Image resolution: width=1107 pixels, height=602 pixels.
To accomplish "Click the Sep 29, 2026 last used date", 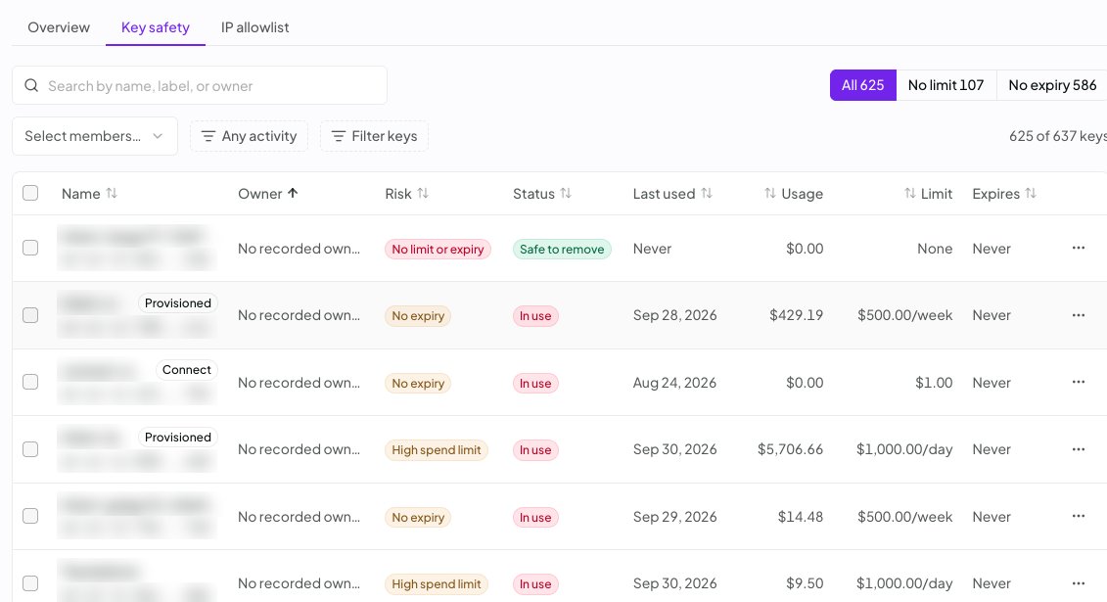I will click(675, 517).
